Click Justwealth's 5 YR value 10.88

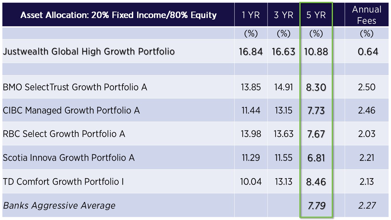[x=316, y=52]
